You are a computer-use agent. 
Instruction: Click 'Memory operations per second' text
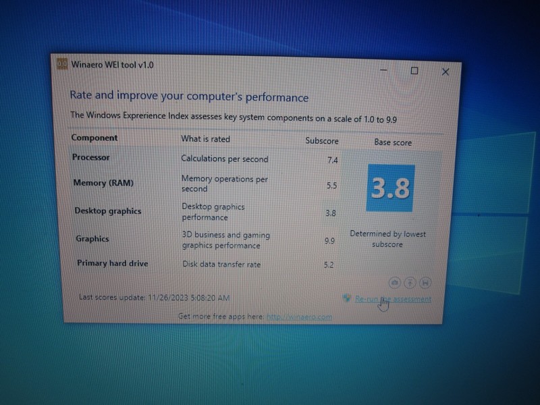pyautogui.click(x=225, y=184)
